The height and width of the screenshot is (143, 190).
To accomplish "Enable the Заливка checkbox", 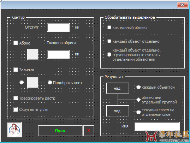I will point(16,70).
